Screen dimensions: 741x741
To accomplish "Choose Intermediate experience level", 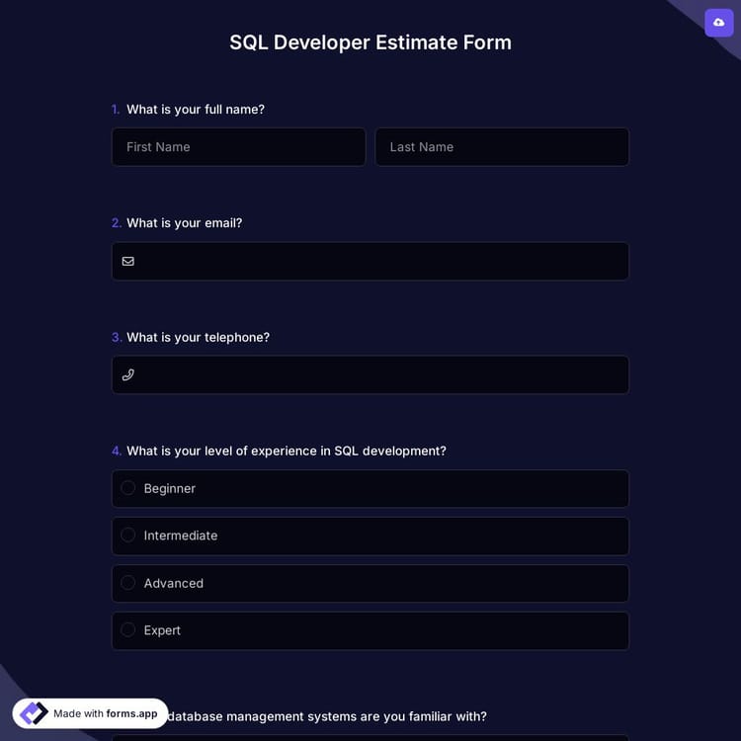I will pos(128,535).
